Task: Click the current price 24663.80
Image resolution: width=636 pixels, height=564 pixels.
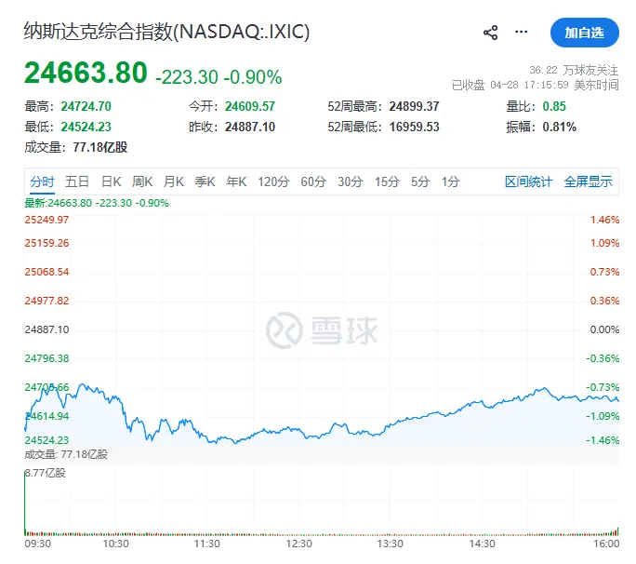Action: click(x=86, y=73)
